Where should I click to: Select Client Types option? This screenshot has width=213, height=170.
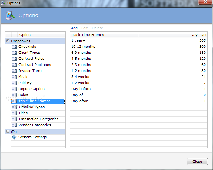[38, 53]
